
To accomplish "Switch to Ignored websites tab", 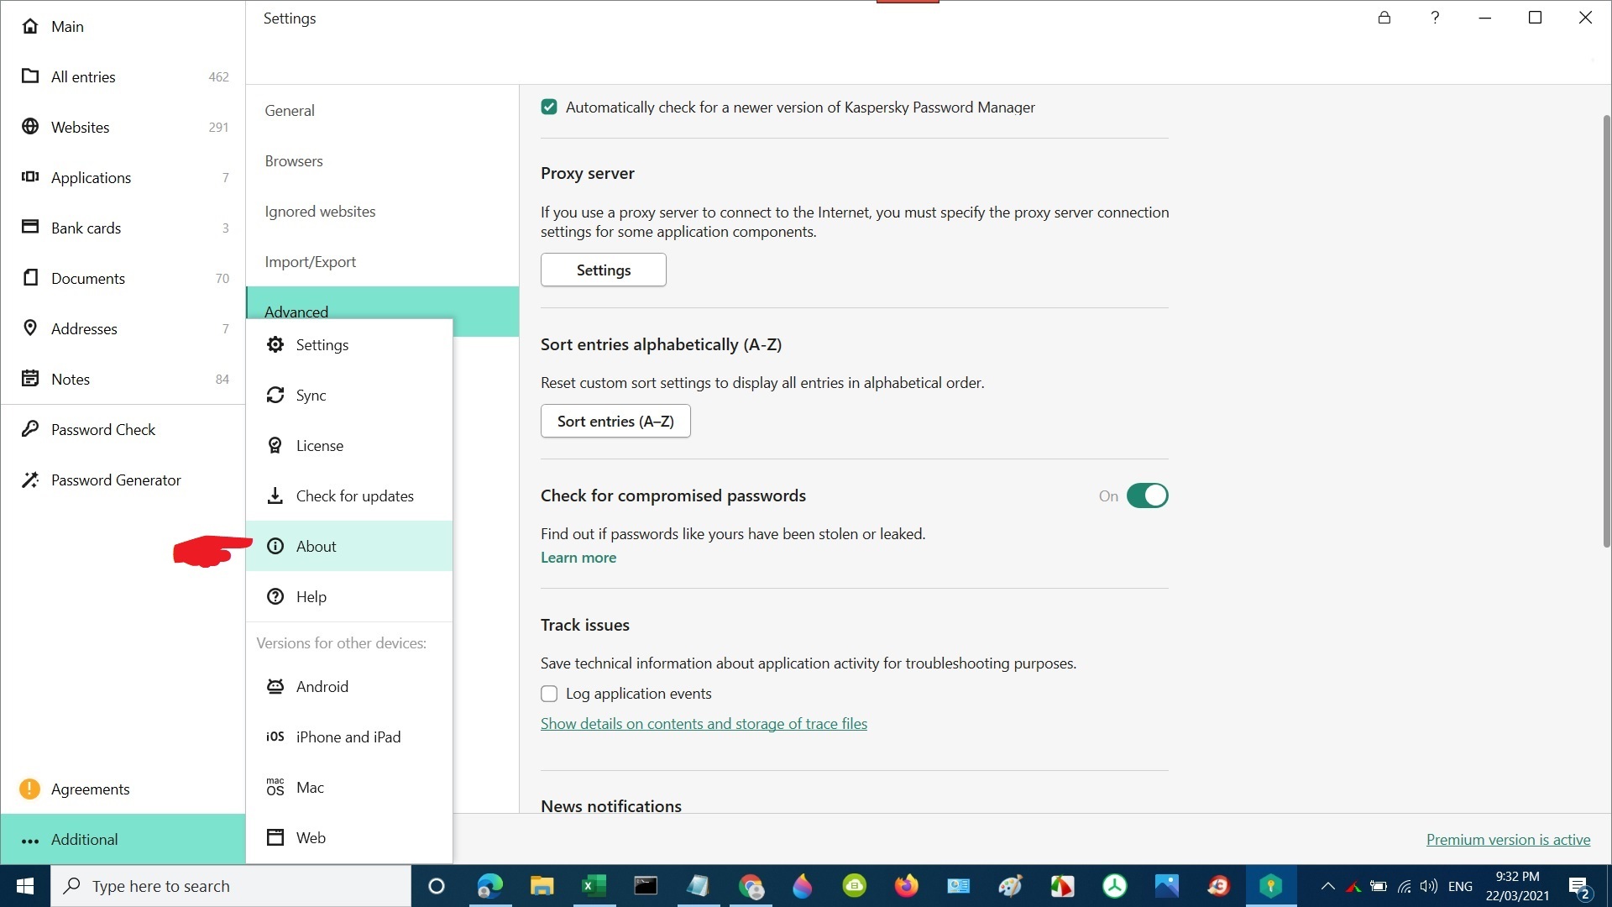I will tap(383, 211).
